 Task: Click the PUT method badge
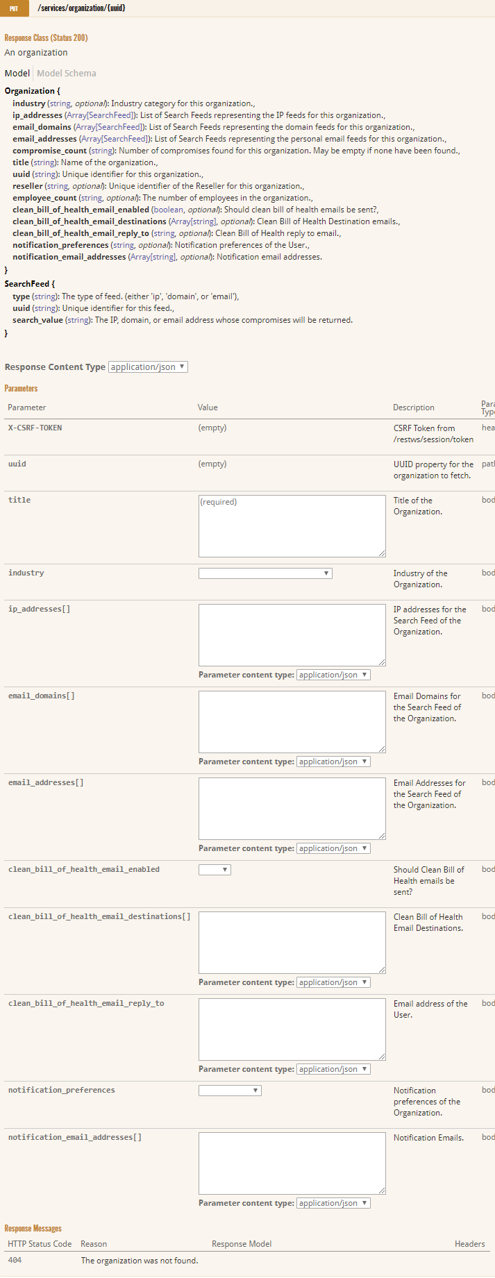tap(14, 8)
